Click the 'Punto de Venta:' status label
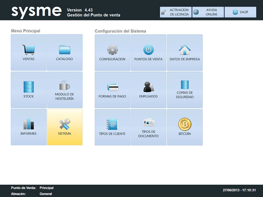Viewport: 263px width, 197px height. [24, 188]
